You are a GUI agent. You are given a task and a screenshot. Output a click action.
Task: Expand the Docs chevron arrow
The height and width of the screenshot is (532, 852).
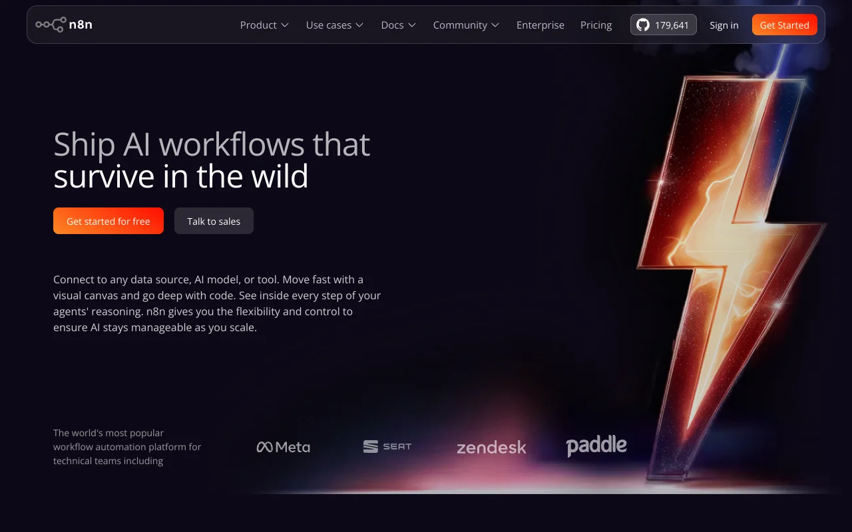coord(412,25)
